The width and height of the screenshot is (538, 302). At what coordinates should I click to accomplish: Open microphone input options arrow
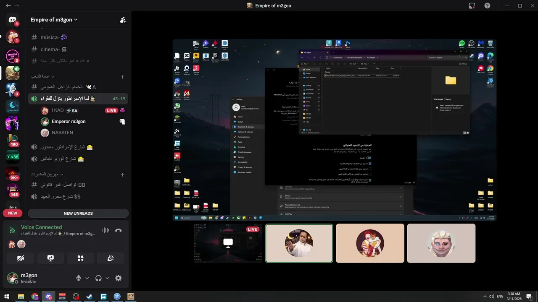(87, 278)
